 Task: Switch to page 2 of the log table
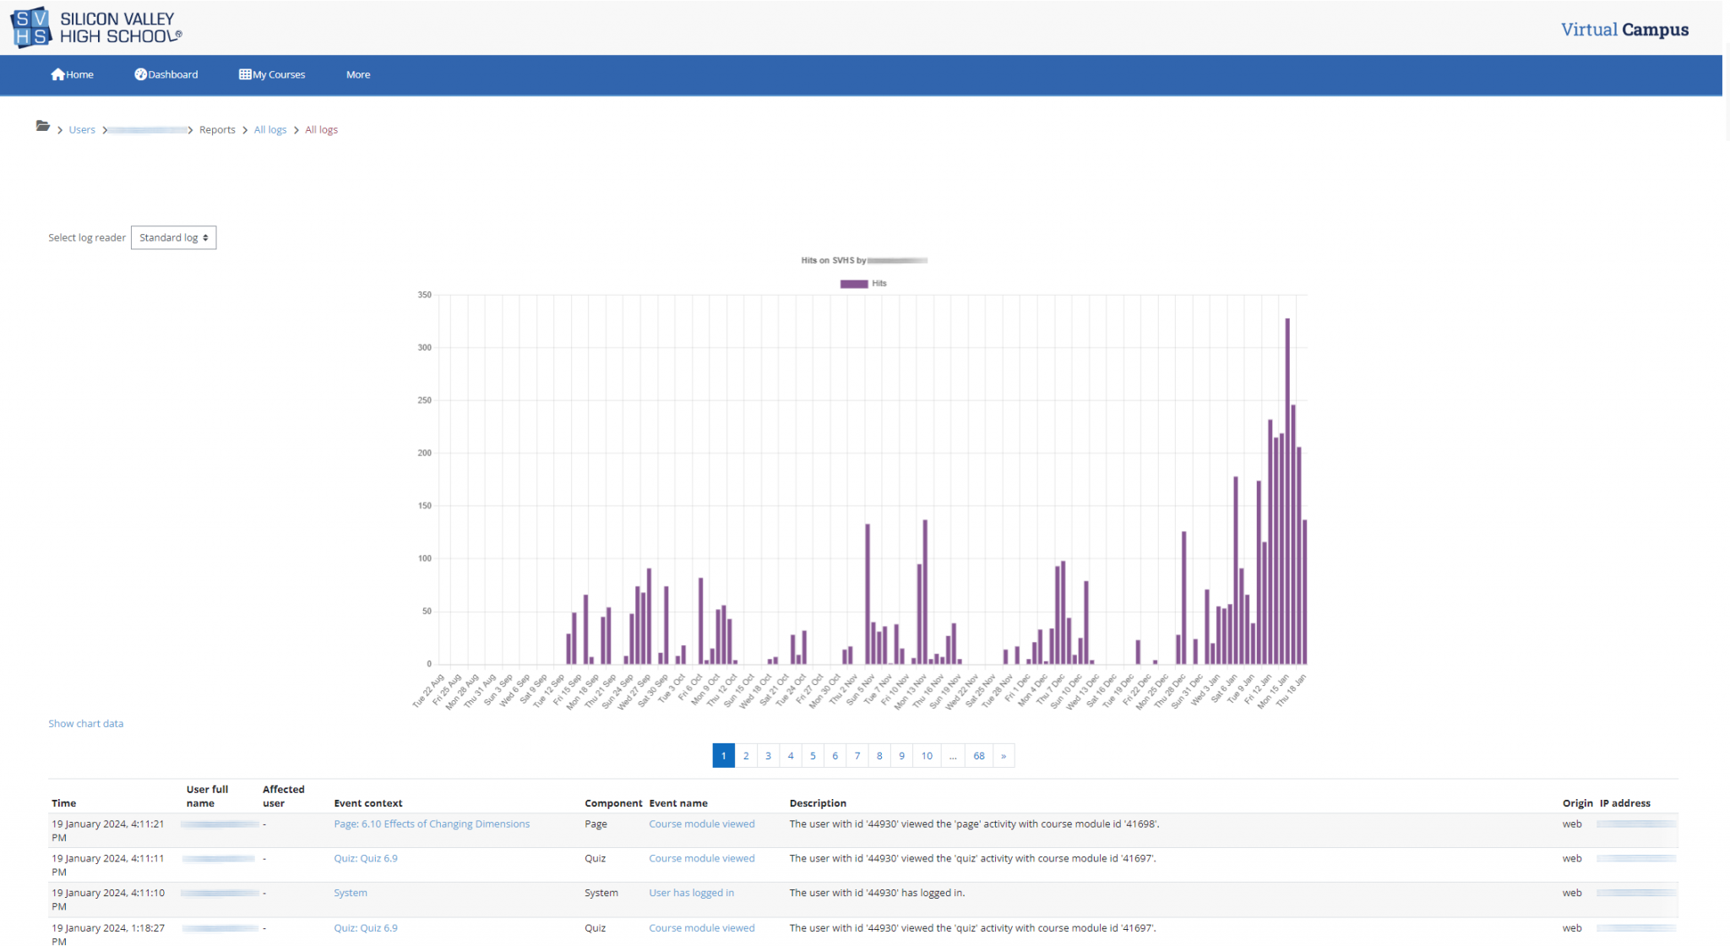pos(746,755)
